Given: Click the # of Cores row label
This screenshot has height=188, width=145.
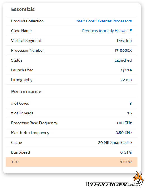Looking at the screenshot, I should click(20, 103).
